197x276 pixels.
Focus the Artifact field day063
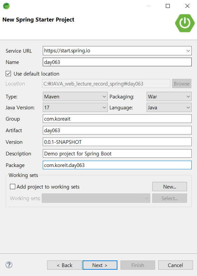click(x=117, y=131)
